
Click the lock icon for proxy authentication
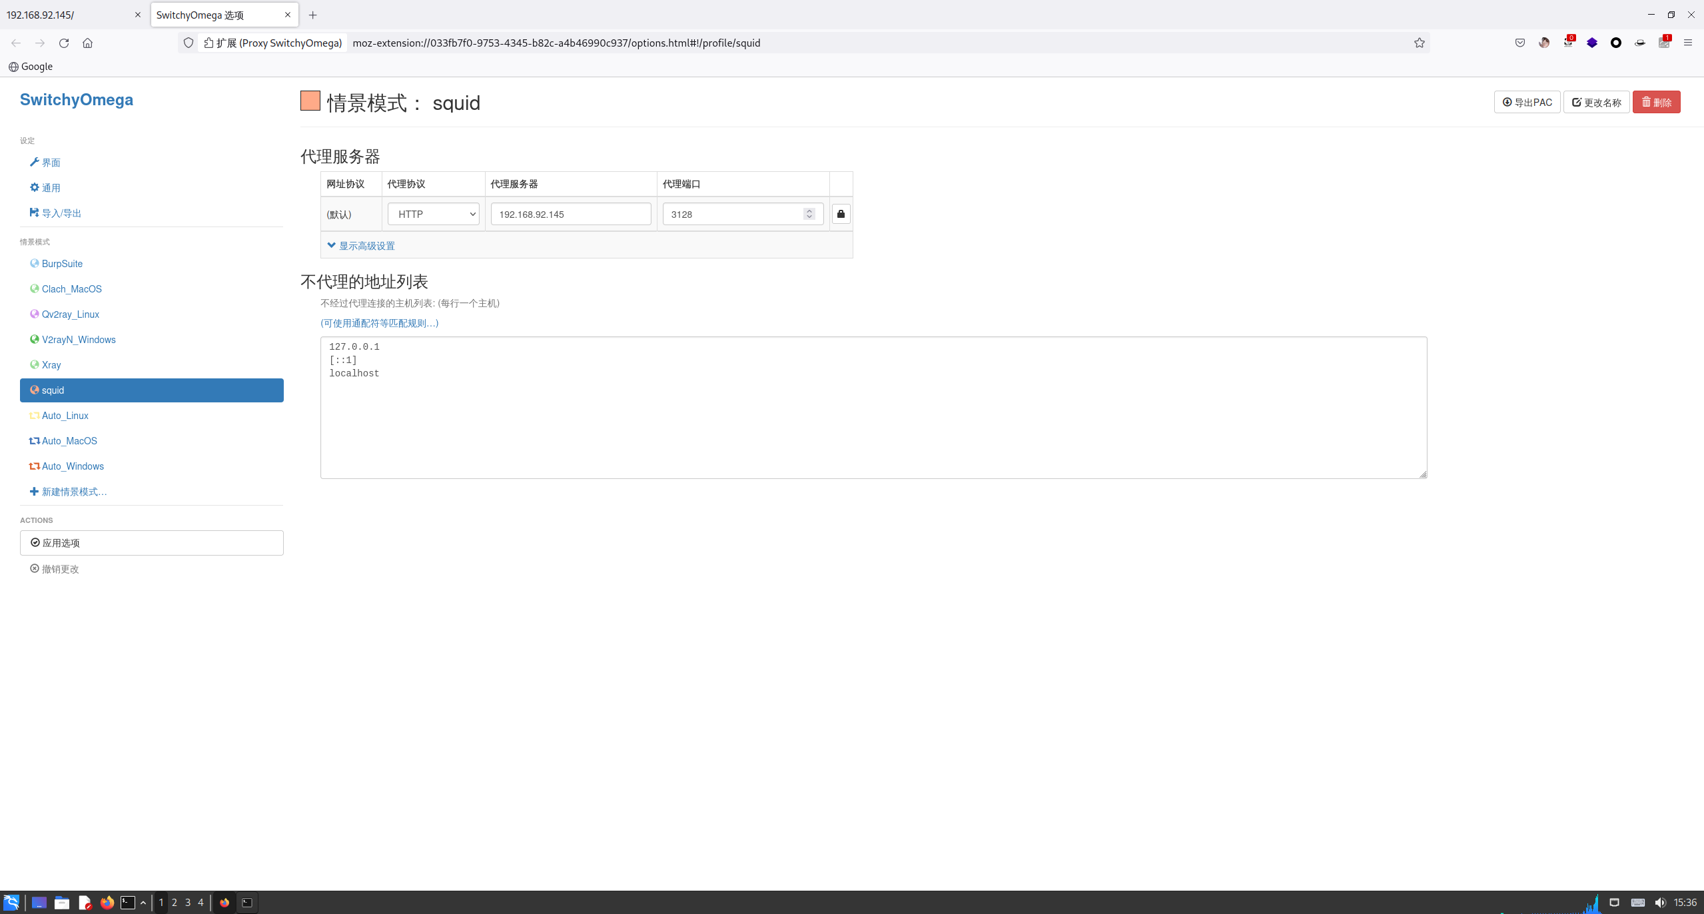click(841, 214)
